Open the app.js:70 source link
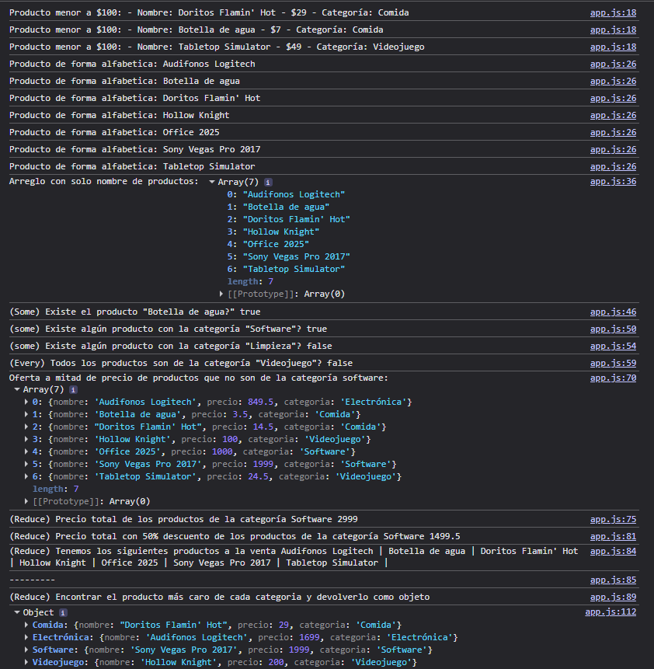The image size is (654, 669). 613,378
